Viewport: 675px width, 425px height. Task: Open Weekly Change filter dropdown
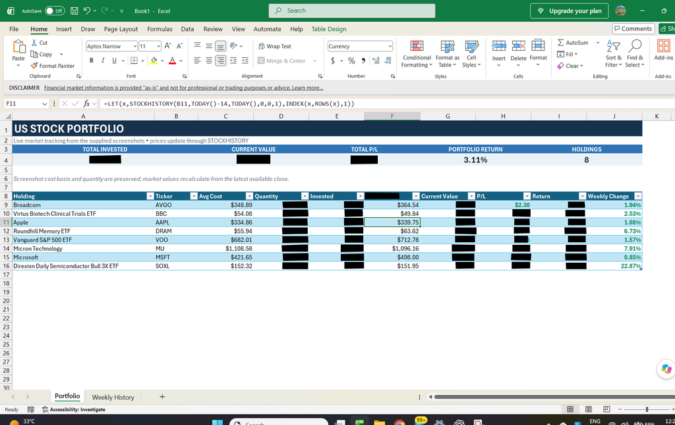pyautogui.click(x=638, y=196)
